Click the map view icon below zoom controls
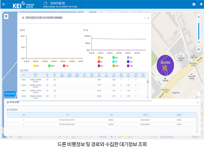This screenshot has height=150, width=204. point(199,50)
